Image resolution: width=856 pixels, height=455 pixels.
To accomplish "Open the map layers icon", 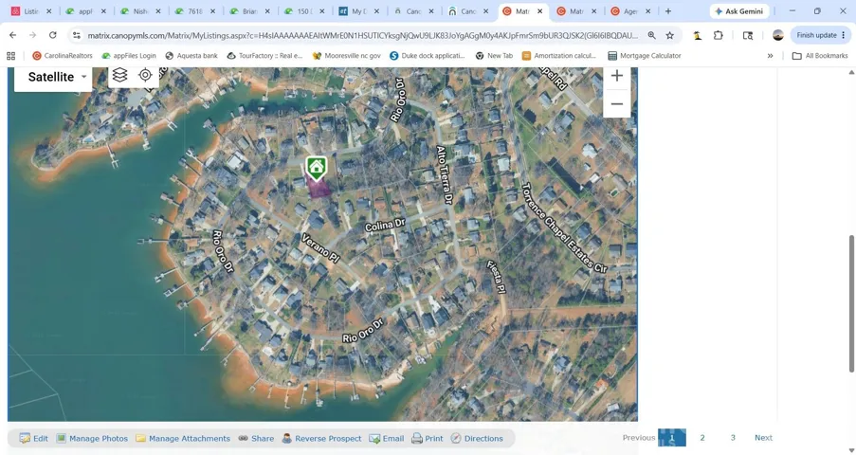I will 119,75.
